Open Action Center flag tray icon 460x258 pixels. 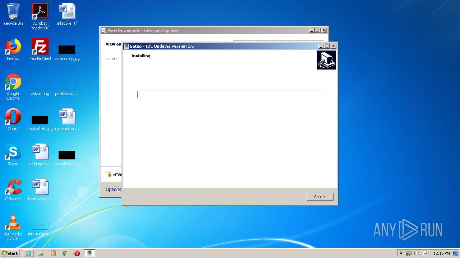pos(426,253)
